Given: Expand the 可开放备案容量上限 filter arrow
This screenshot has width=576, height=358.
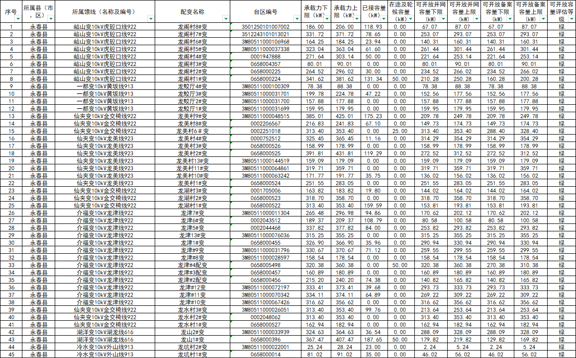Looking at the screenshot, I should pyautogui.click(x=543, y=19).
